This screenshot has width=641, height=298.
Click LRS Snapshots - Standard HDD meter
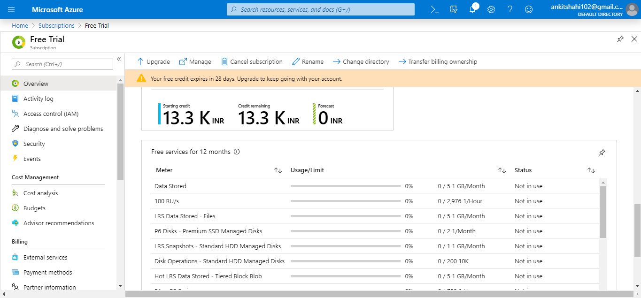(218, 246)
